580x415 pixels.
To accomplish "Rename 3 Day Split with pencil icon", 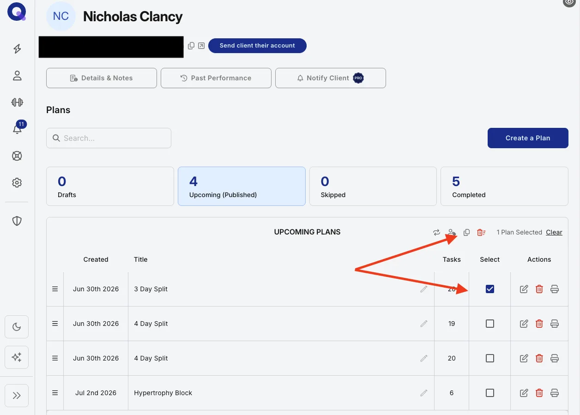I will click(x=424, y=289).
